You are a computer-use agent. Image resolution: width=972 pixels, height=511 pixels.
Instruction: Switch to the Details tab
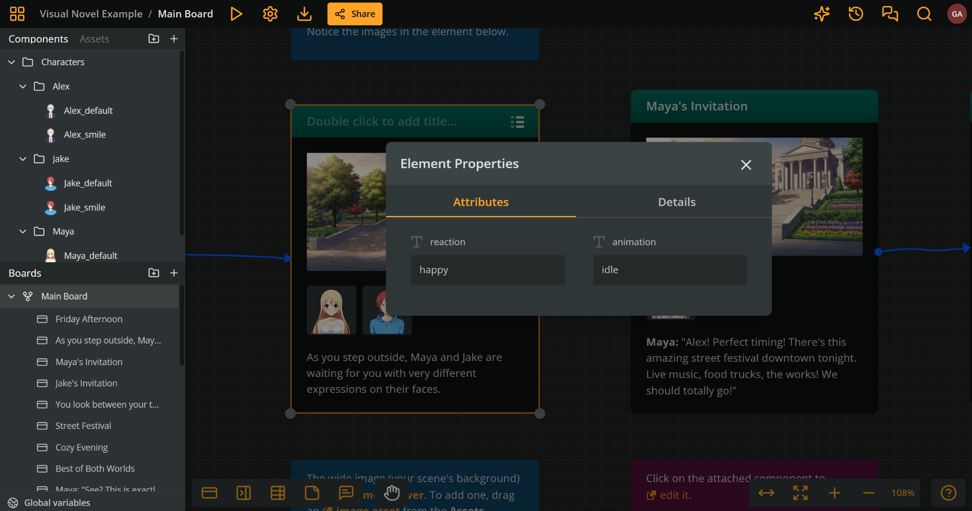coord(677,202)
